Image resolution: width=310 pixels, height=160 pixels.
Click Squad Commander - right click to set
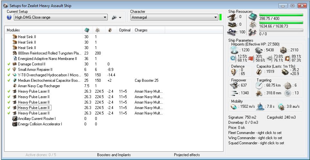coord(256,143)
